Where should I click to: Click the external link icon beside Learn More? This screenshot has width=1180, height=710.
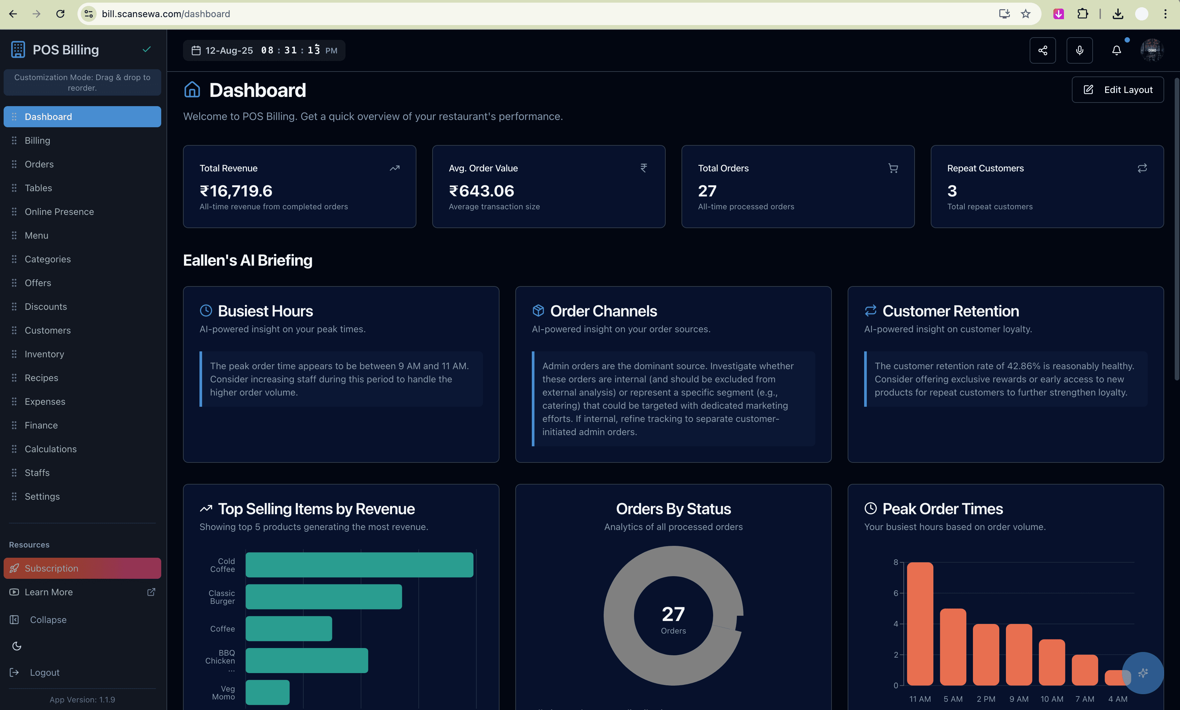(x=151, y=592)
